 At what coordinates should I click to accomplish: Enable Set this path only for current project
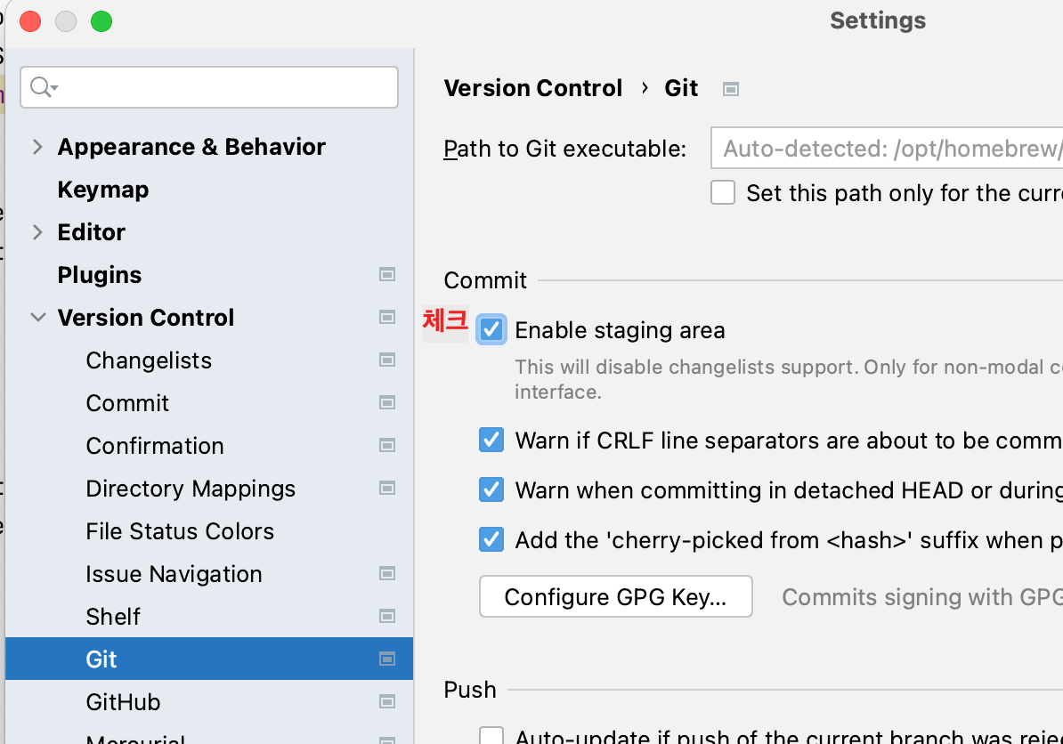723,192
